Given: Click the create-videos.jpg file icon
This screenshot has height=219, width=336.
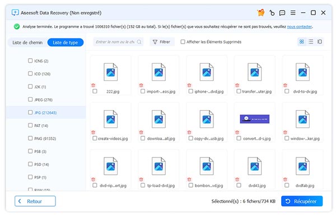Looking at the screenshot, I should 110,119.
